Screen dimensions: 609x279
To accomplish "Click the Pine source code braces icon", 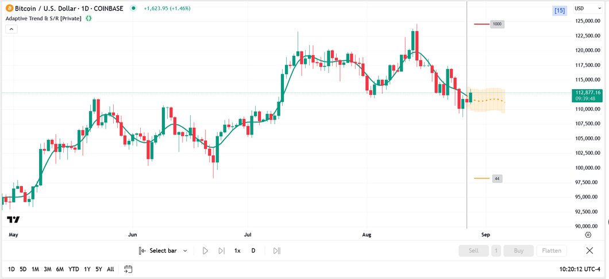I will tap(88, 18).
